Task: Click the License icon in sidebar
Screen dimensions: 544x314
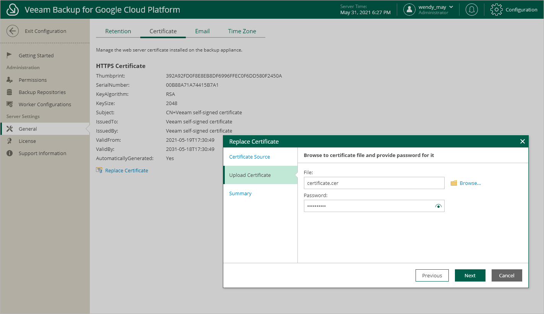Action: pyautogui.click(x=10, y=141)
